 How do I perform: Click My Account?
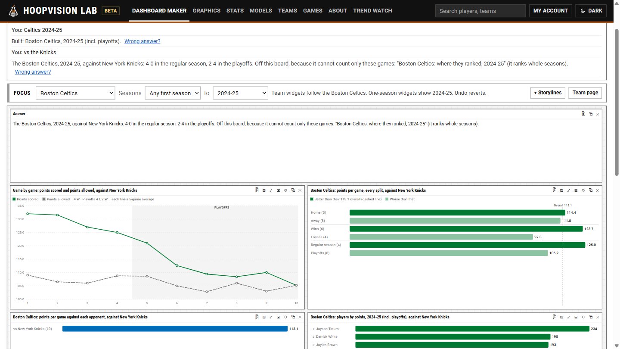click(551, 11)
